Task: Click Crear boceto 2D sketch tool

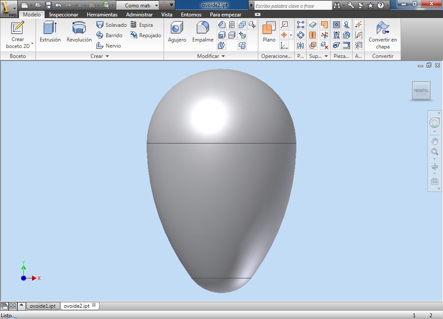Action: click(17, 35)
